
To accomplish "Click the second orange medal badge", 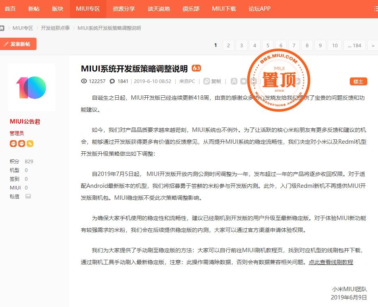I will pyautogui.click(x=21, y=143).
